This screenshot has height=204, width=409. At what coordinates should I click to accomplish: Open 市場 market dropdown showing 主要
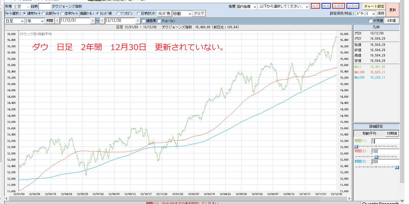coord(22,6)
